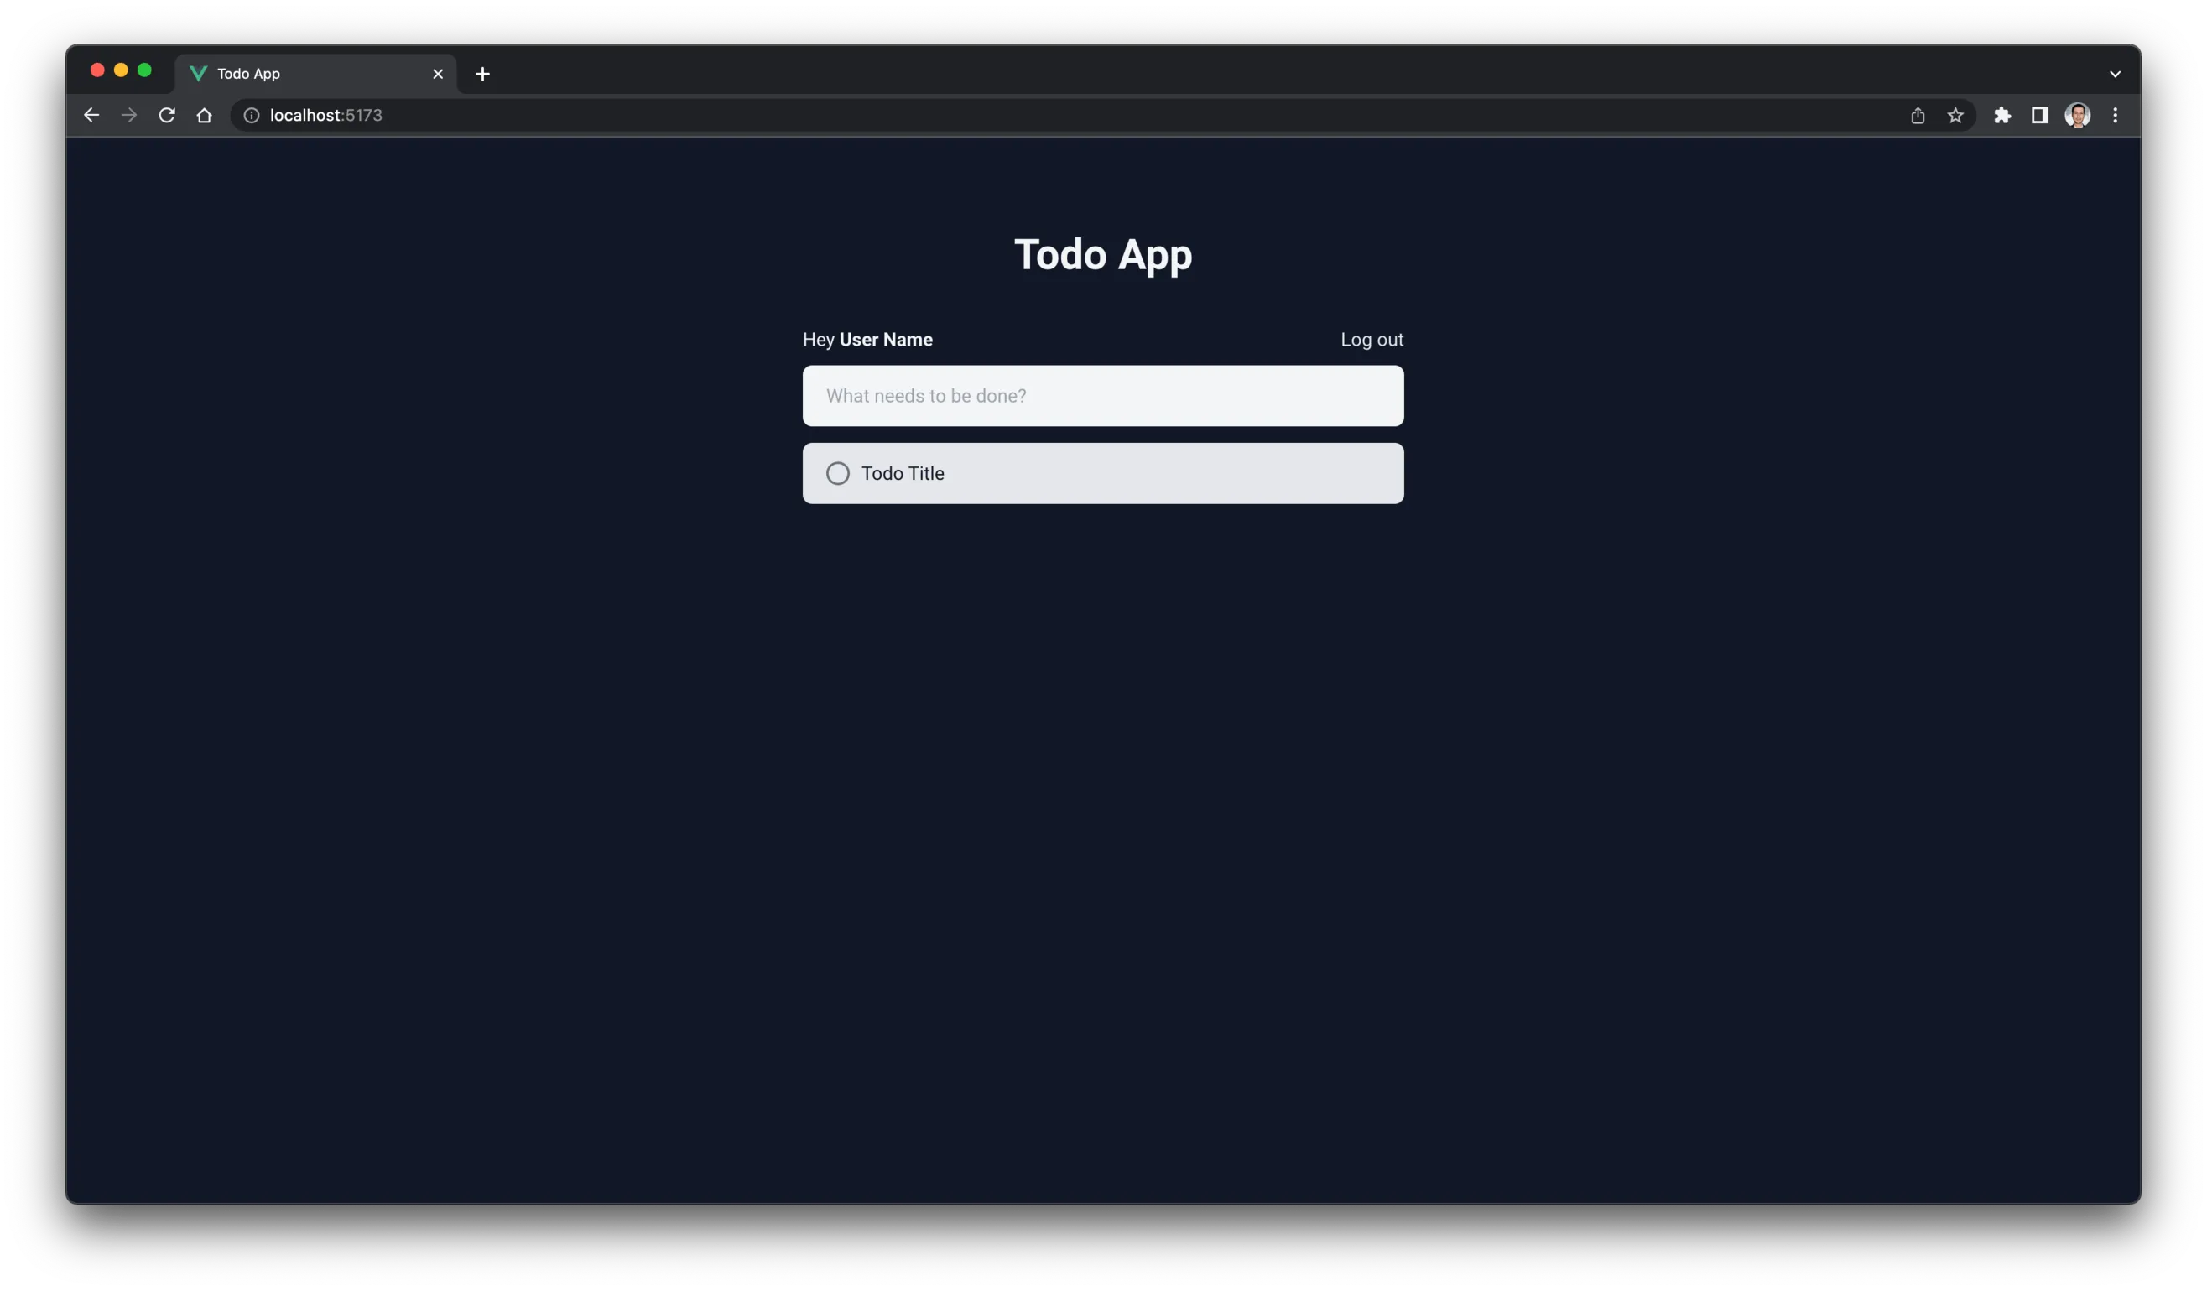Mark Todo Title as complete
Image resolution: width=2207 pixels, height=1291 pixels.
(x=837, y=474)
